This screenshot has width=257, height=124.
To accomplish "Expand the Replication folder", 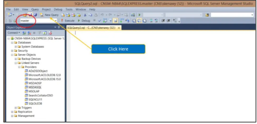I will (12, 112).
